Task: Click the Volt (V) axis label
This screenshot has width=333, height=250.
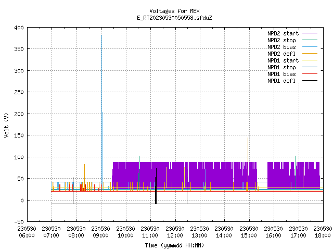Action: pyautogui.click(x=6, y=125)
